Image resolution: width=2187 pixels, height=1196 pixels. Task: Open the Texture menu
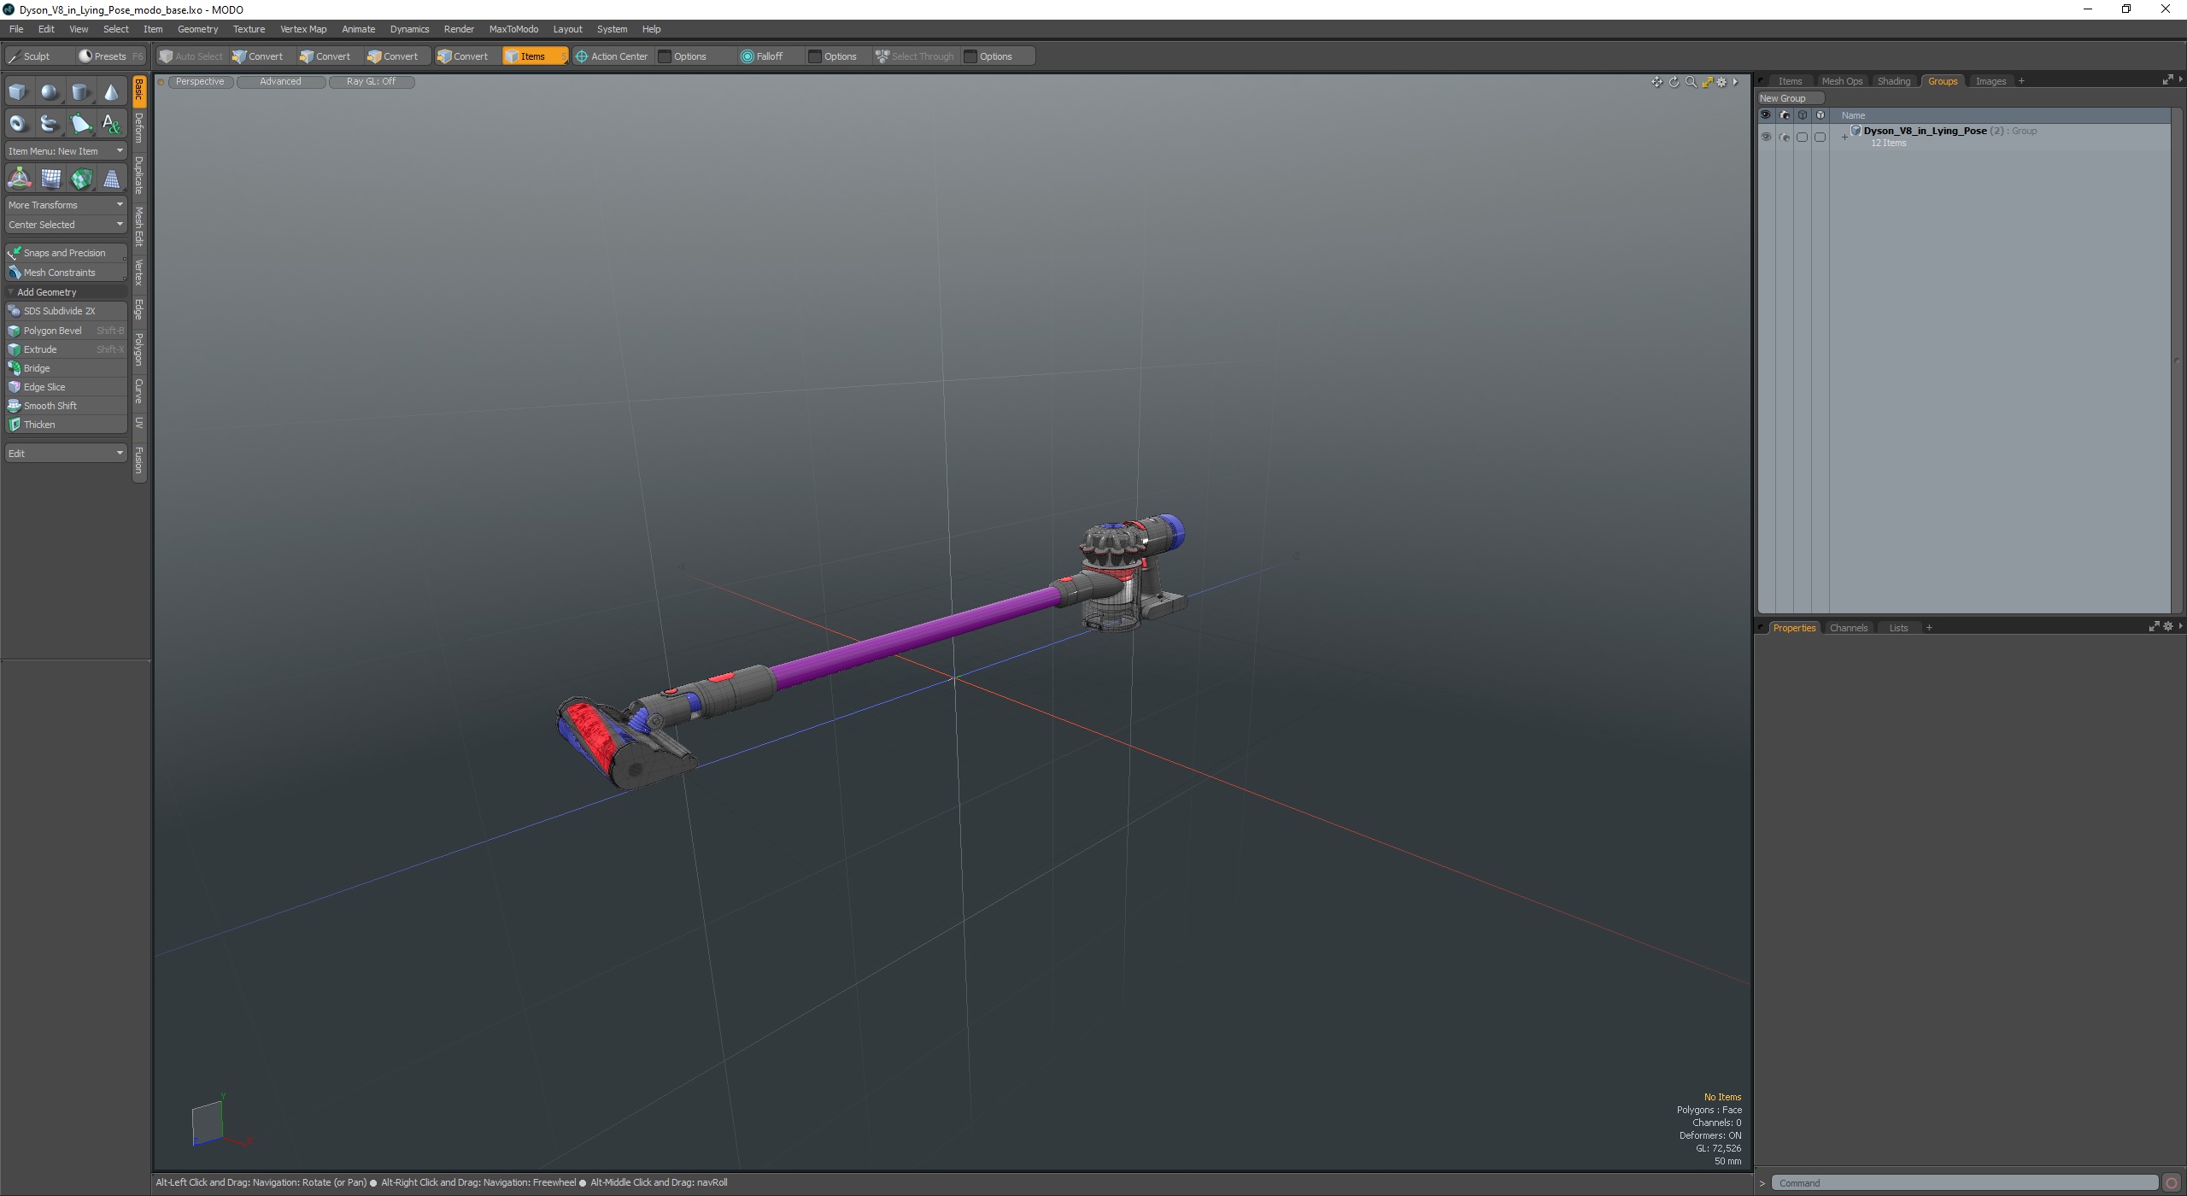click(249, 29)
